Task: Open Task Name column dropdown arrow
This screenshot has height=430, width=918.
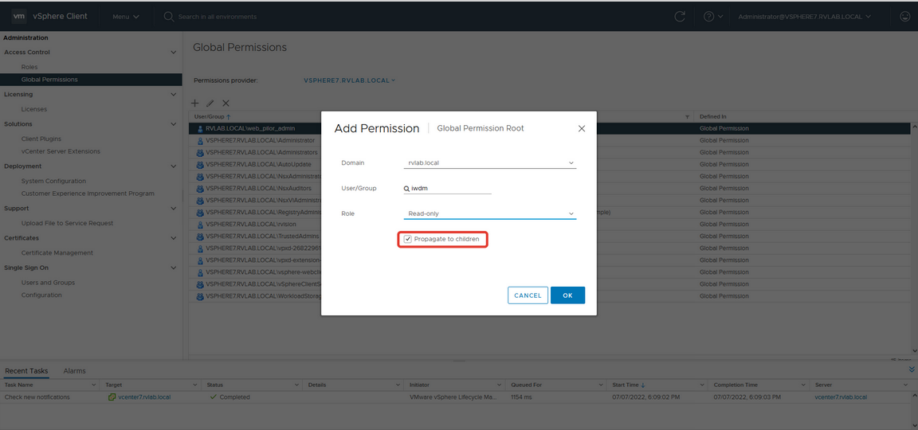Action: point(94,385)
